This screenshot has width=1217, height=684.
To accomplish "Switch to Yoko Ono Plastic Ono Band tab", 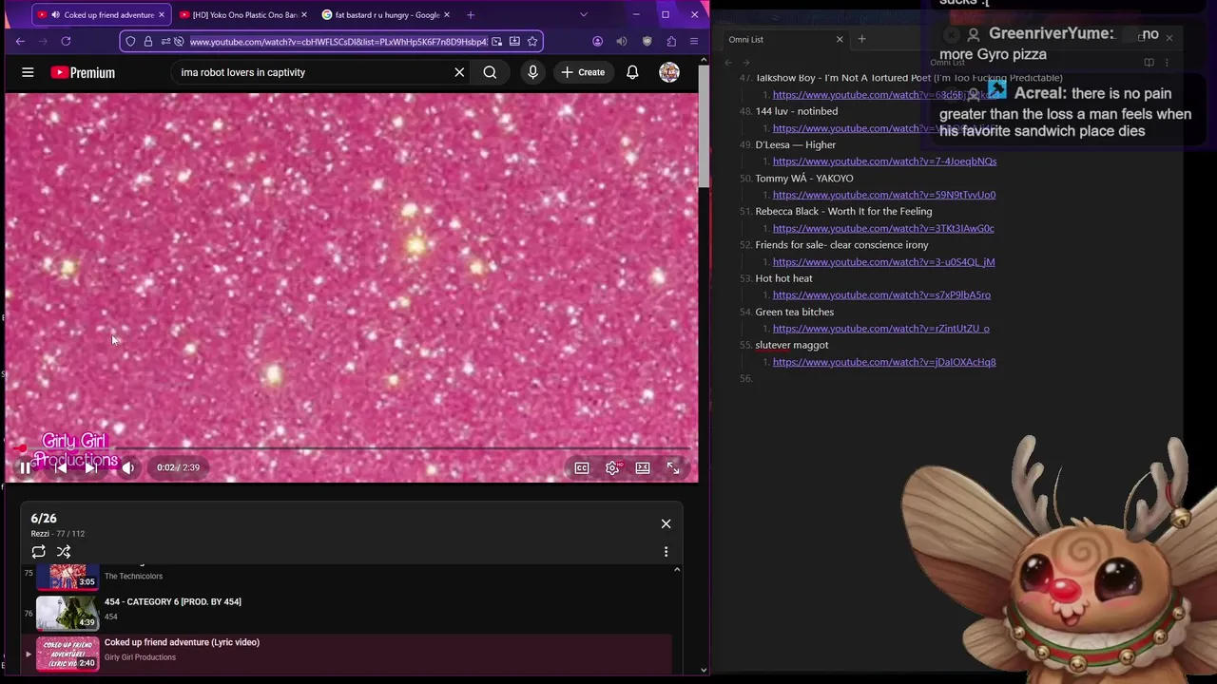I will 243,14.
